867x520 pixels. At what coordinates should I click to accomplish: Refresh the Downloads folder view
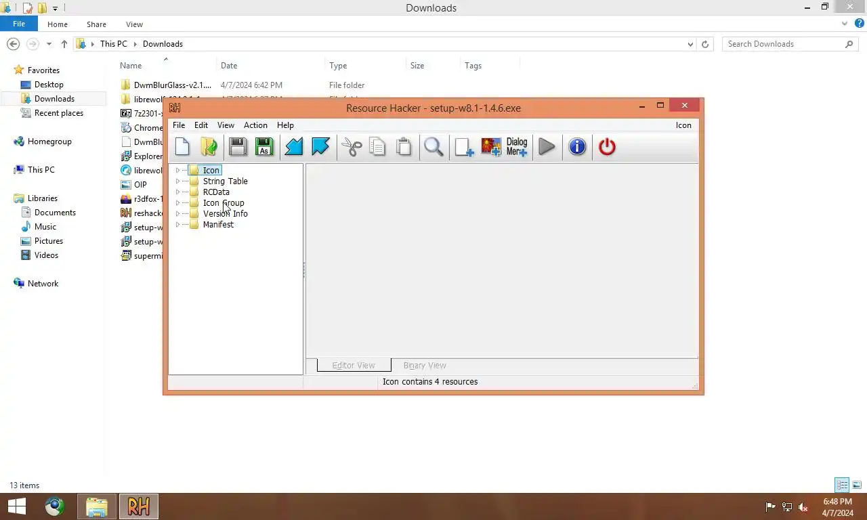click(x=705, y=44)
